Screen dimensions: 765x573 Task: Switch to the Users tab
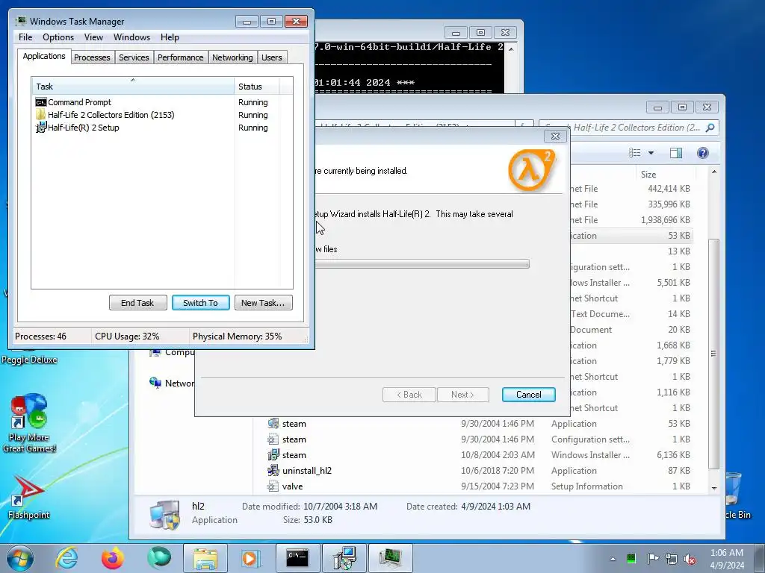(272, 57)
